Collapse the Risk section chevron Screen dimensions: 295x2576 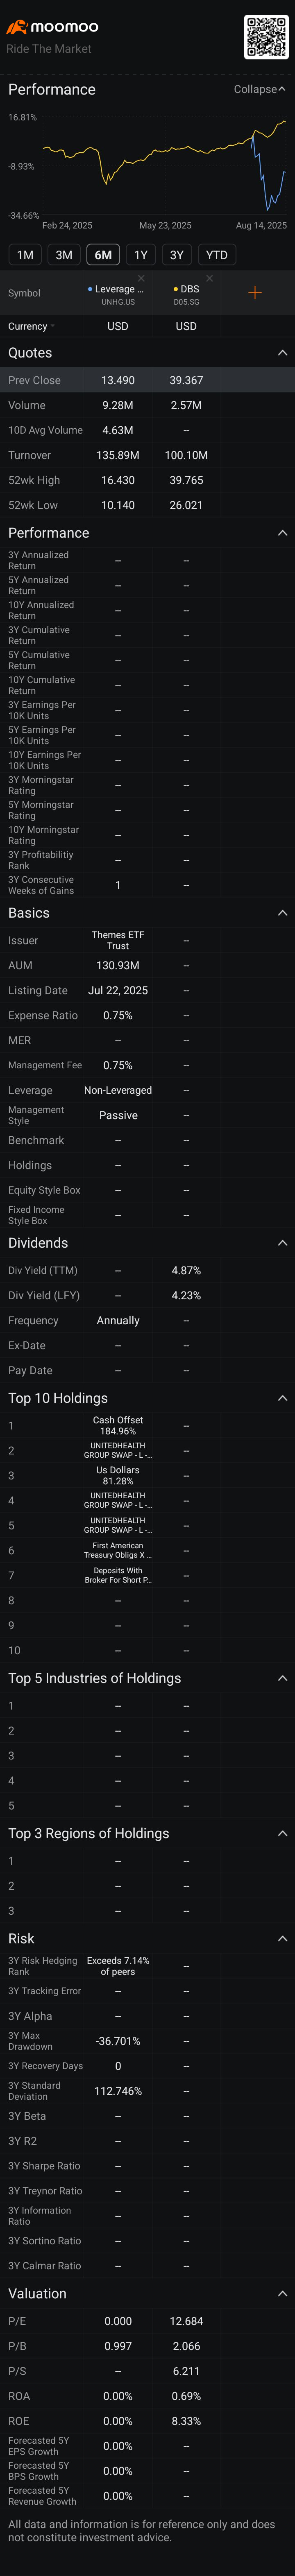282,1938
